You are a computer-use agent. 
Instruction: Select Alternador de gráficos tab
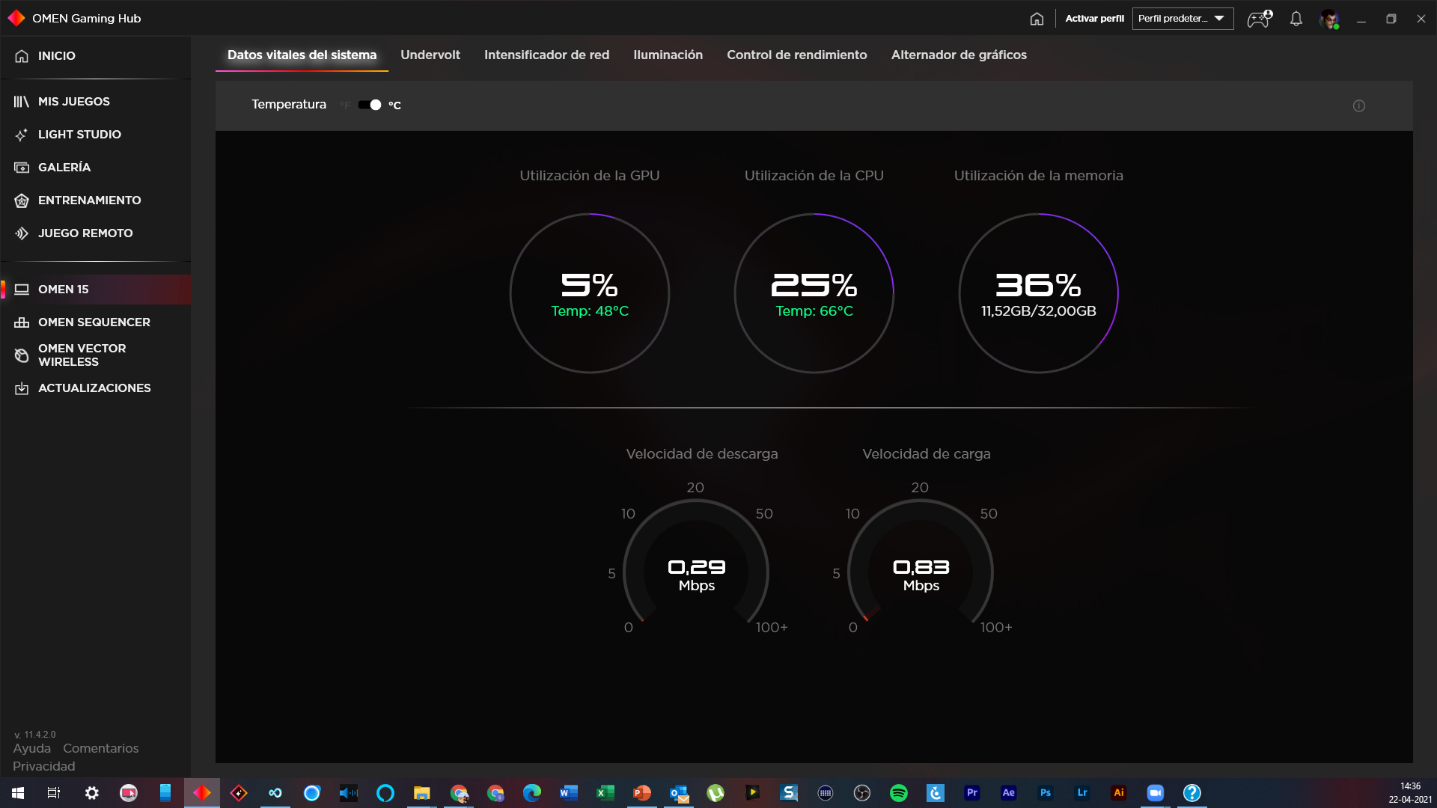[959, 55]
